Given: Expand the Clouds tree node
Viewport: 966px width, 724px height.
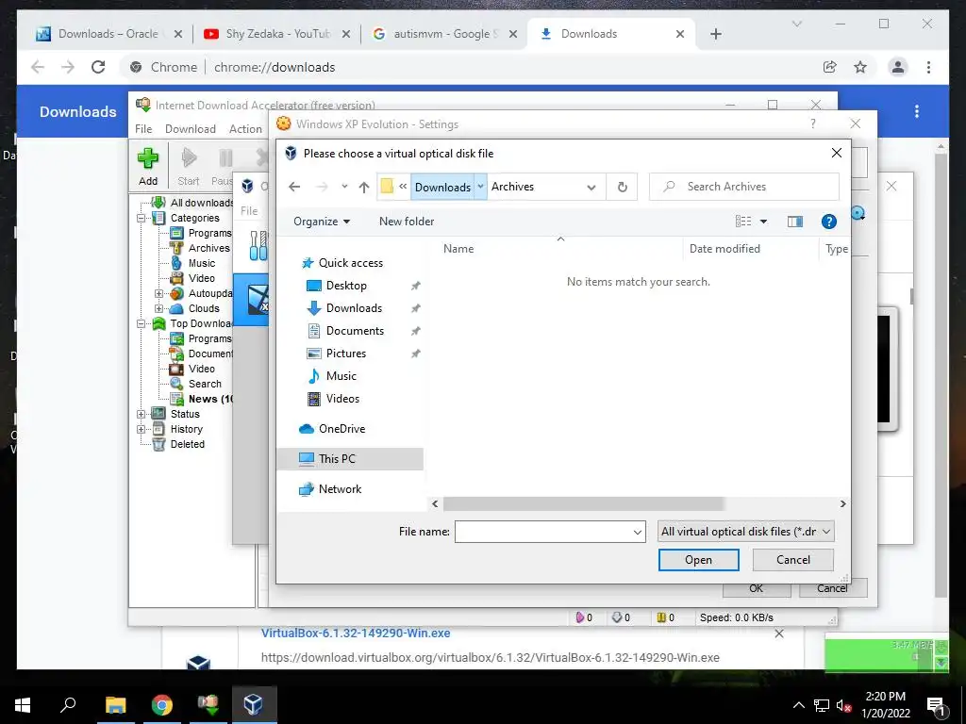Looking at the screenshot, I should pyautogui.click(x=158, y=308).
